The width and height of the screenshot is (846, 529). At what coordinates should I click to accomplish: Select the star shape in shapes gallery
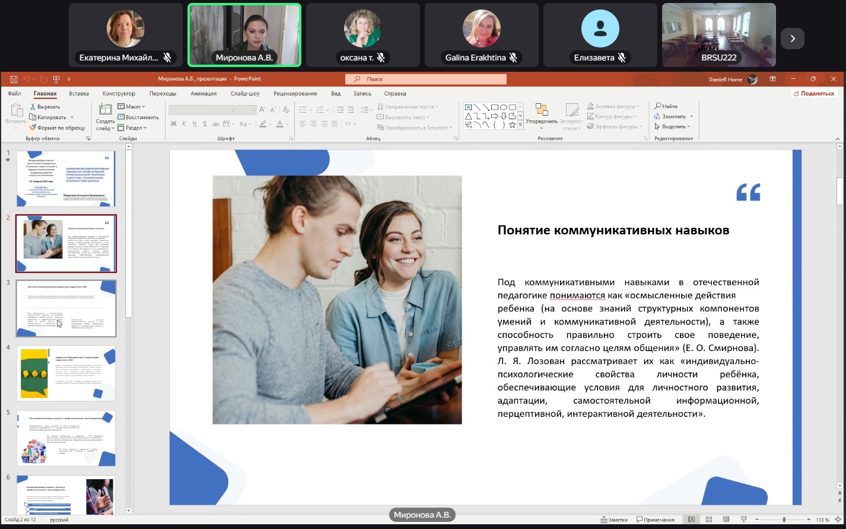pyautogui.click(x=512, y=125)
